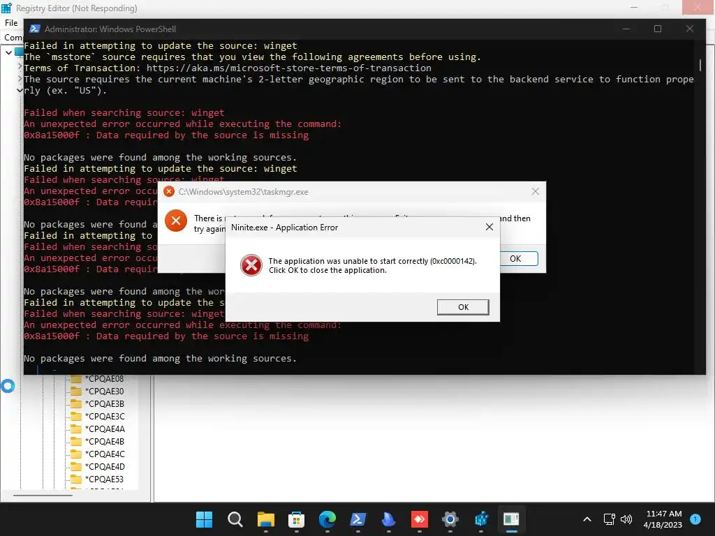The height and width of the screenshot is (536, 715).
Task: Open Settings gear icon on the taskbar
Action: pos(450,519)
